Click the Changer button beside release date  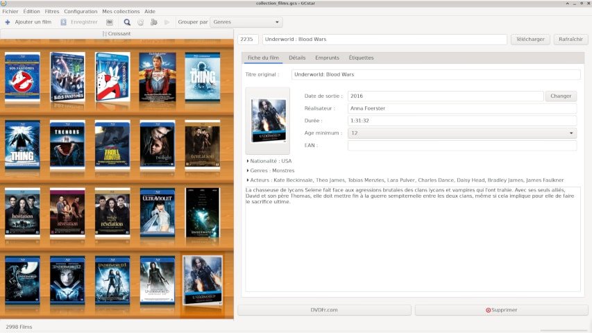click(561, 96)
